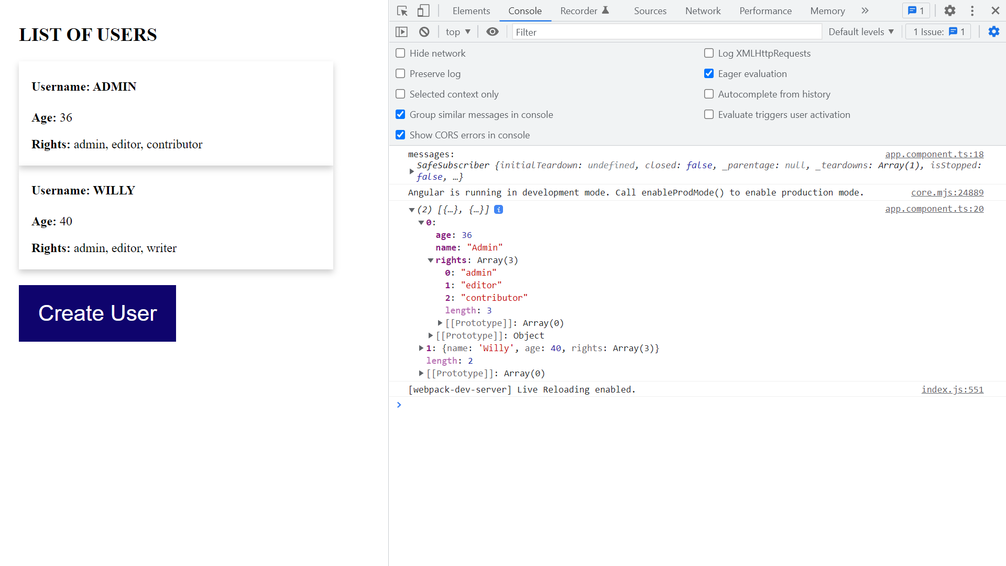Viewport: 1006px width, 566px height.
Task: Switch to the Network tab
Action: pos(703,11)
